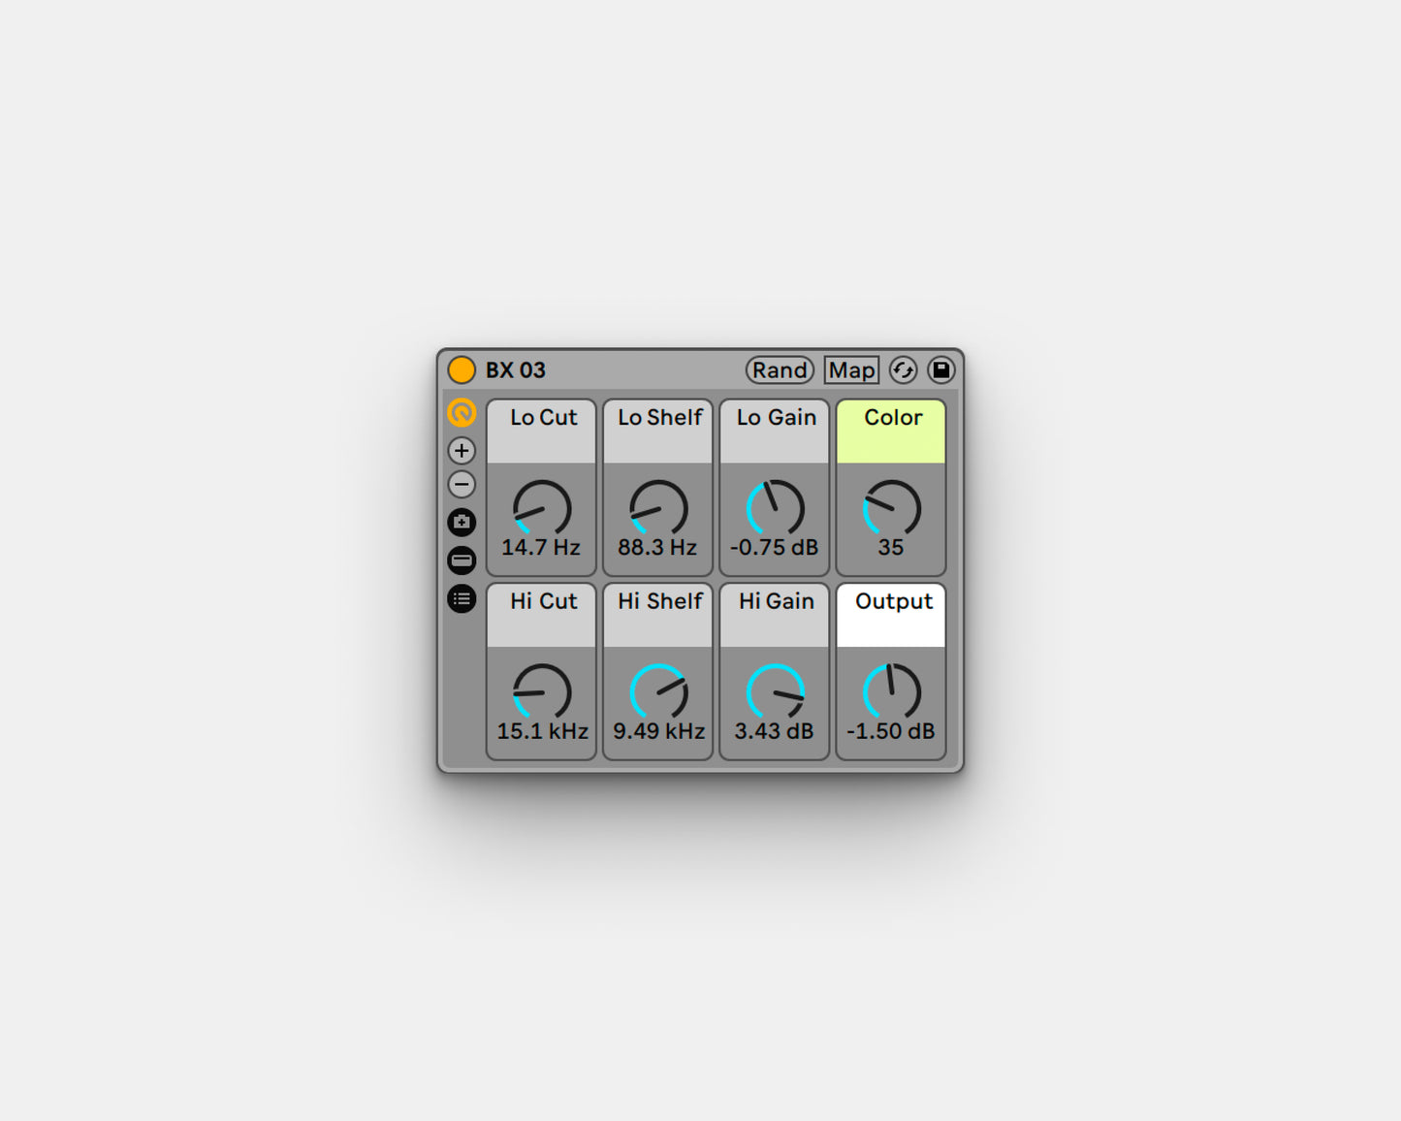Click the Rand button to randomize macros
The image size is (1401, 1121).
779,369
